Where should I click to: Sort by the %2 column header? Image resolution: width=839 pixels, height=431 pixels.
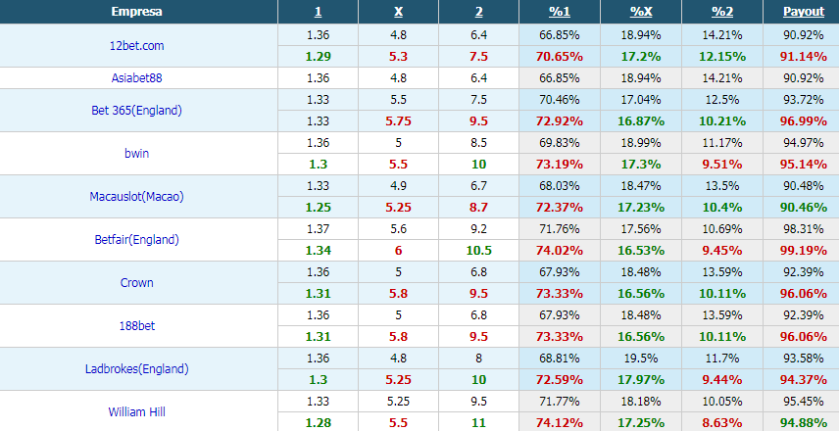(721, 12)
